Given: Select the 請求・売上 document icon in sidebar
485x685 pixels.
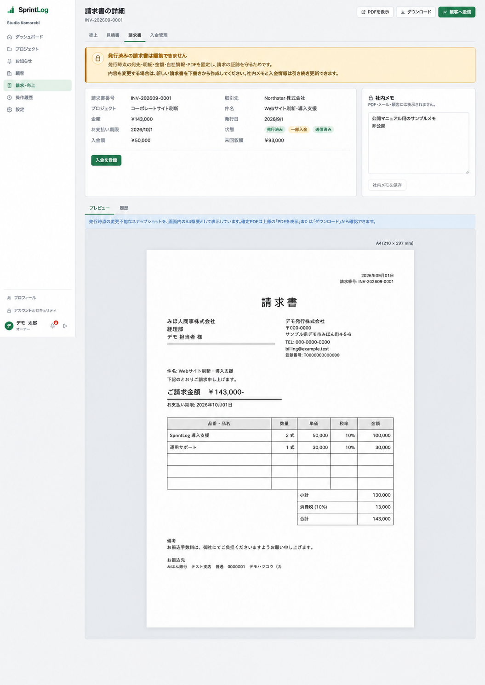Looking at the screenshot, I should tap(10, 85).
